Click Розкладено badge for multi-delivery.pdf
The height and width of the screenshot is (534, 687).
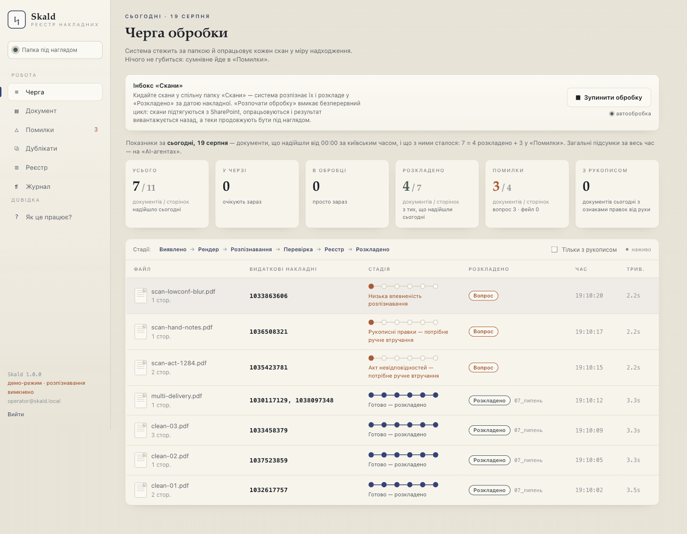coord(489,400)
